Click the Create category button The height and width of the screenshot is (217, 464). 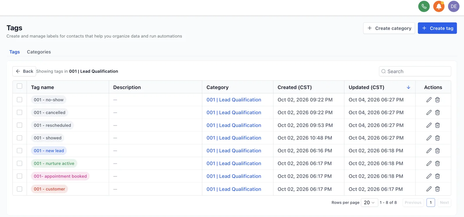[x=389, y=28]
